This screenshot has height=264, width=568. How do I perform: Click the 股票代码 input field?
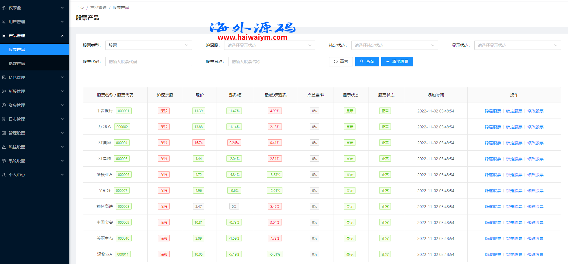[148, 61]
